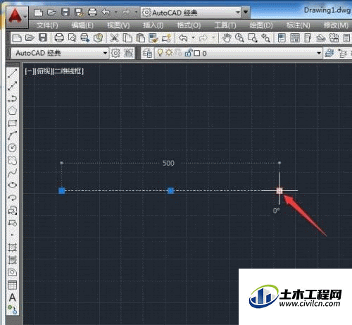Click the Match Properties brush icon
The height and width of the screenshot is (325, 352).
click(153, 38)
